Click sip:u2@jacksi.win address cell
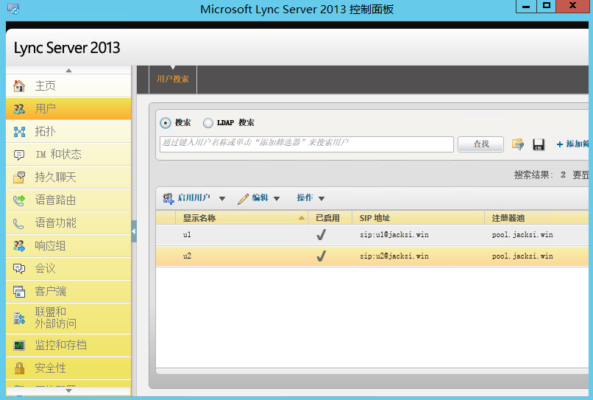Viewport: 593px width, 400px height. coord(394,256)
